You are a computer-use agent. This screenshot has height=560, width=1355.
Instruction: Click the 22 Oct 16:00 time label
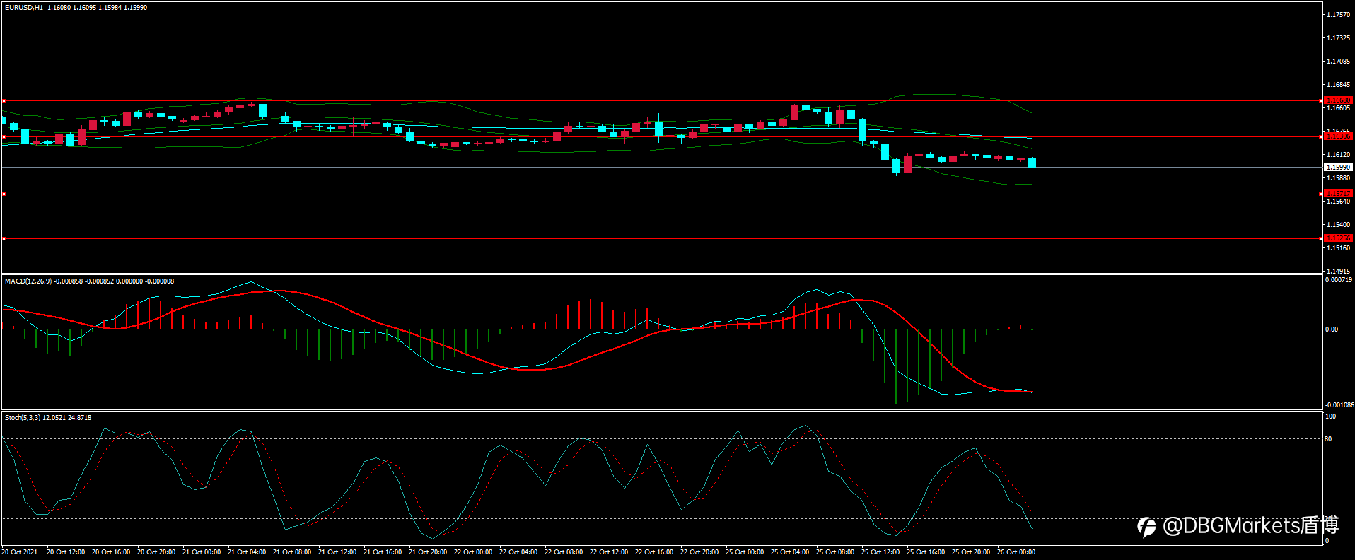(x=654, y=552)
